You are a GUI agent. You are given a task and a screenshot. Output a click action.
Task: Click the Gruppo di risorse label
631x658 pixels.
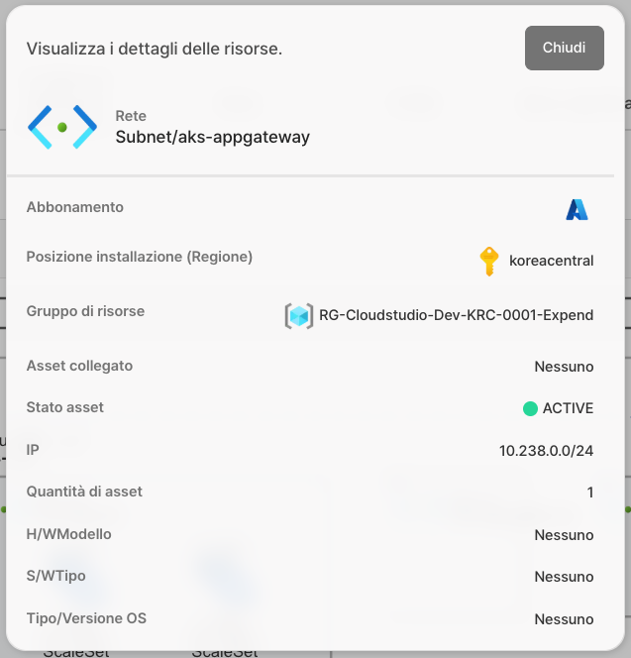(85, 311)
